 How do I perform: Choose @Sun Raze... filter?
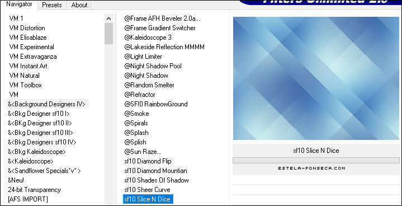coord(143,152)
